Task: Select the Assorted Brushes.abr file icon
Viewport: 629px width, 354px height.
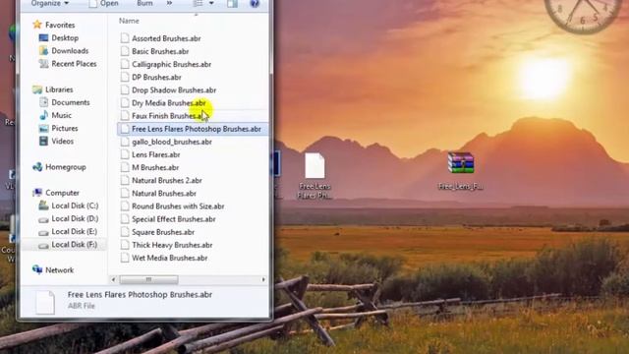Action: click(x=125, y=38)
